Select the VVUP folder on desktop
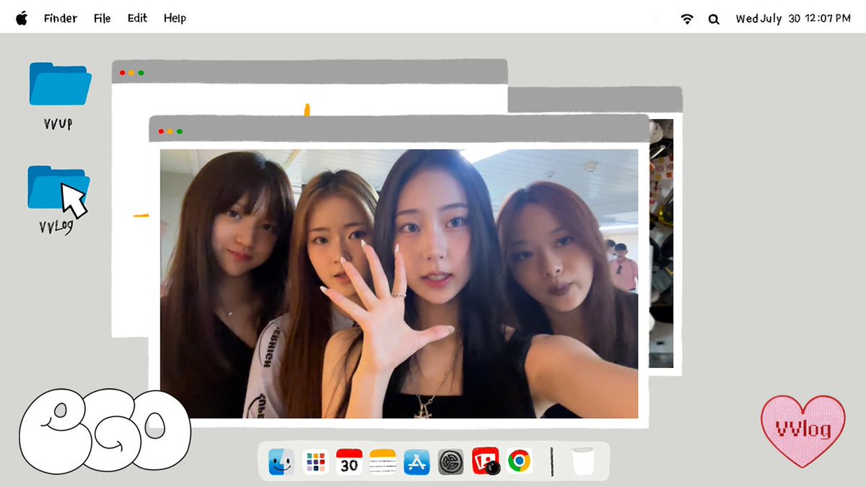 click(x=59, y=85)
